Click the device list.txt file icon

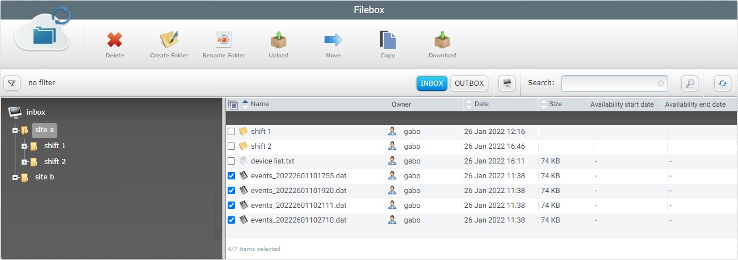[x=244, y=161]
